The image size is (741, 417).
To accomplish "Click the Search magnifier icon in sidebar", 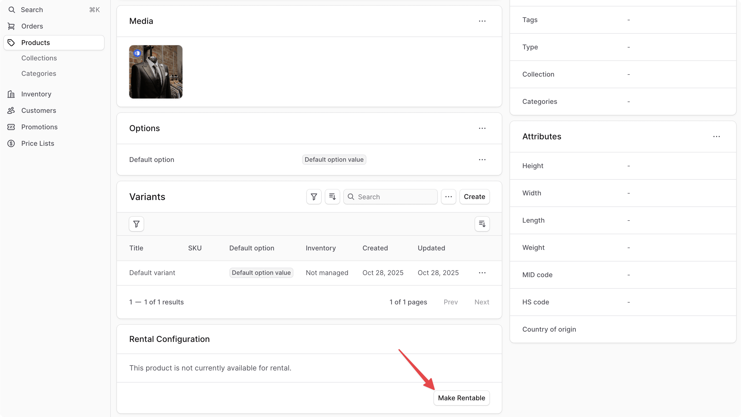I will point(12,10).
